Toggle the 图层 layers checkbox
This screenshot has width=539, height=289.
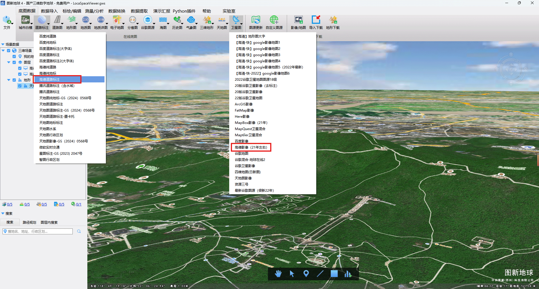tap(14, 63)
